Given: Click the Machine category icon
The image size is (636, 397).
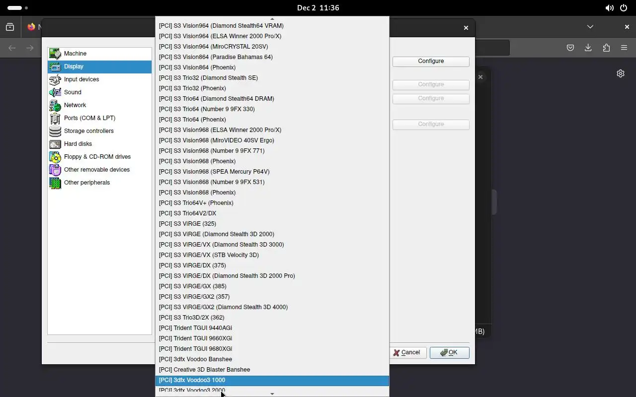Looking at the screenshot, I should [x=55, y=54].
